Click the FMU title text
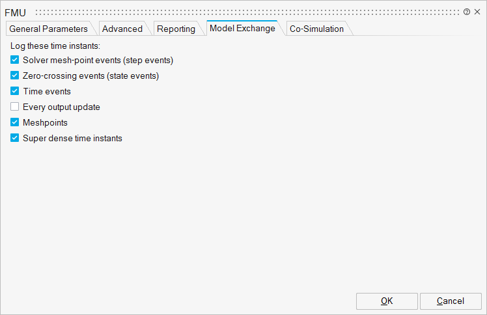 16,12
